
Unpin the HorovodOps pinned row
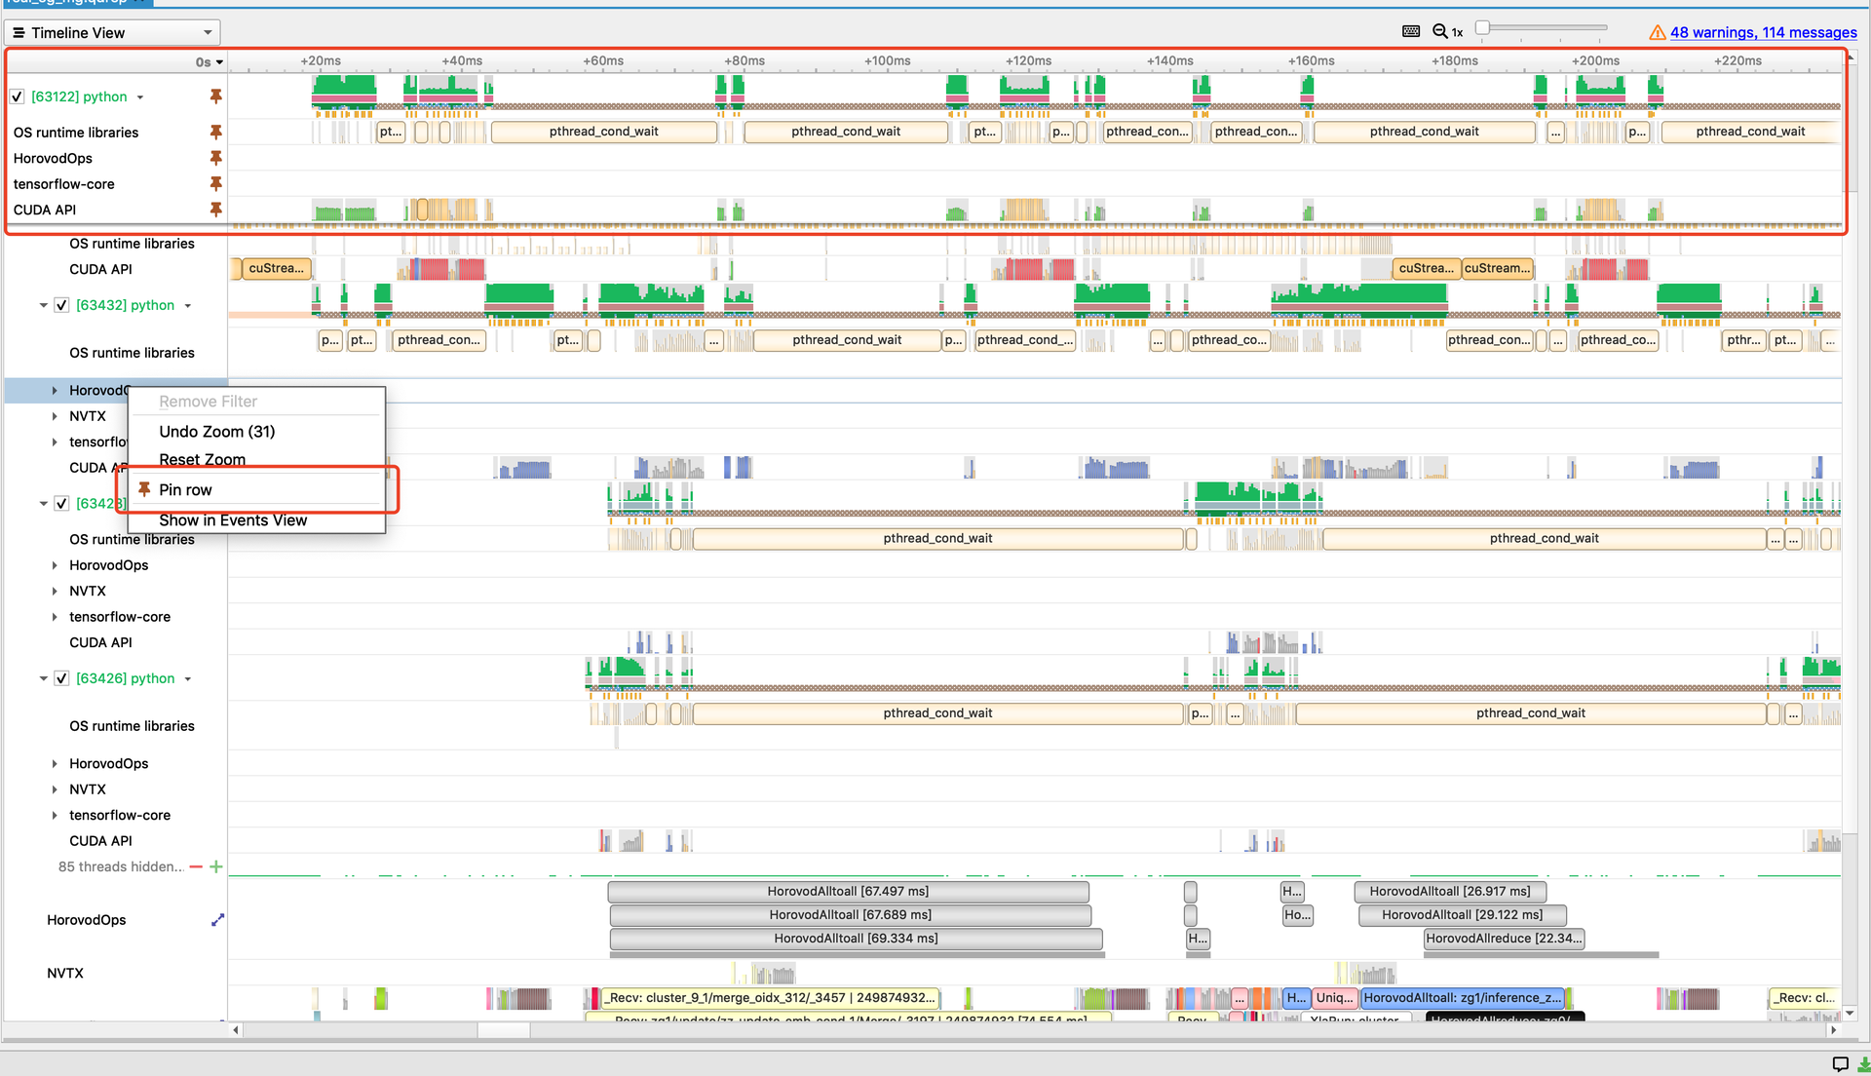pyautogui.click(x=215, y=158)
